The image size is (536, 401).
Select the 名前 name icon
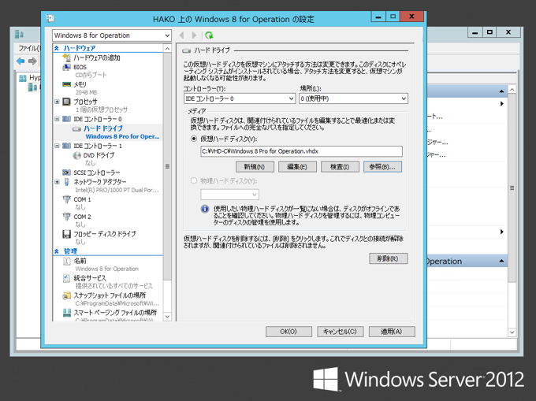(67, 261)
